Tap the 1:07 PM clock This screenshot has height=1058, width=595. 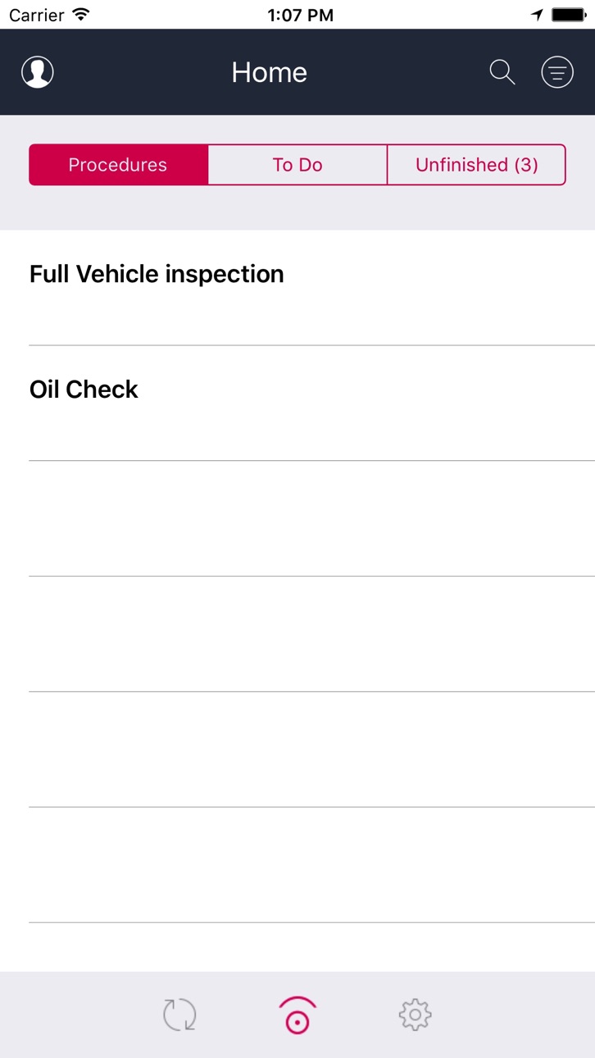301,14
